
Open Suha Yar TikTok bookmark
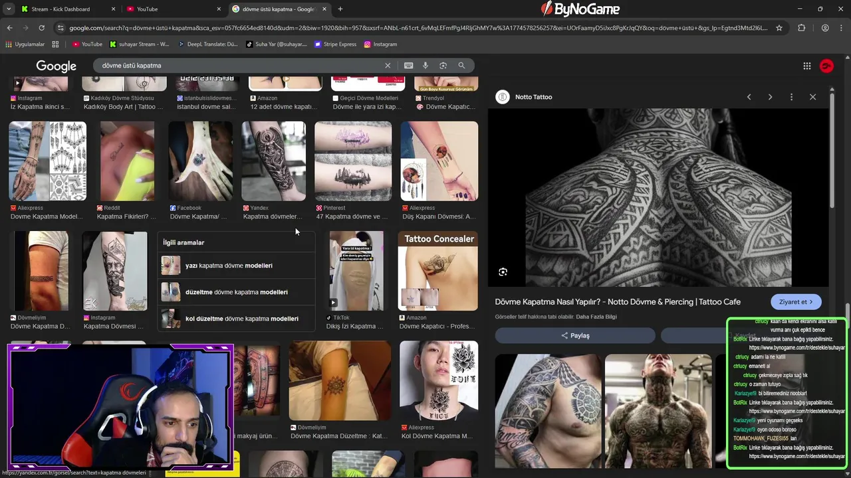277,44
